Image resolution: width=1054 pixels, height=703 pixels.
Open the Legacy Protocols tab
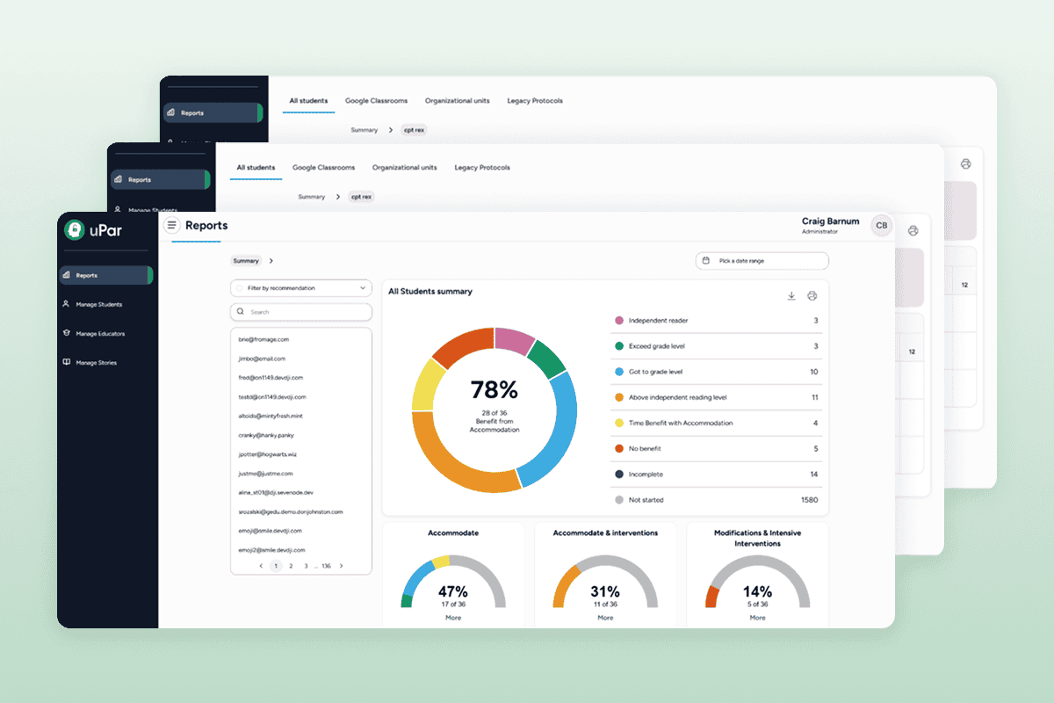[481, 167]
